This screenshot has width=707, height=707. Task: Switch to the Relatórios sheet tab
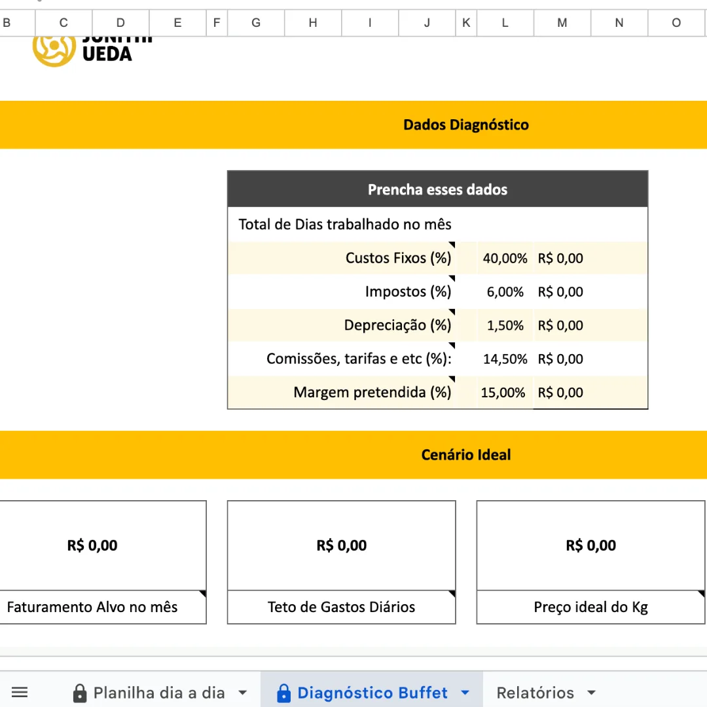[535, 693]
